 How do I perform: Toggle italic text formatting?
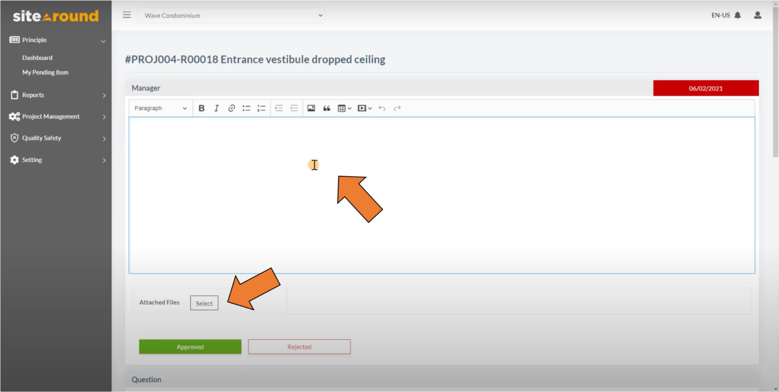click(x=216, y=108)
